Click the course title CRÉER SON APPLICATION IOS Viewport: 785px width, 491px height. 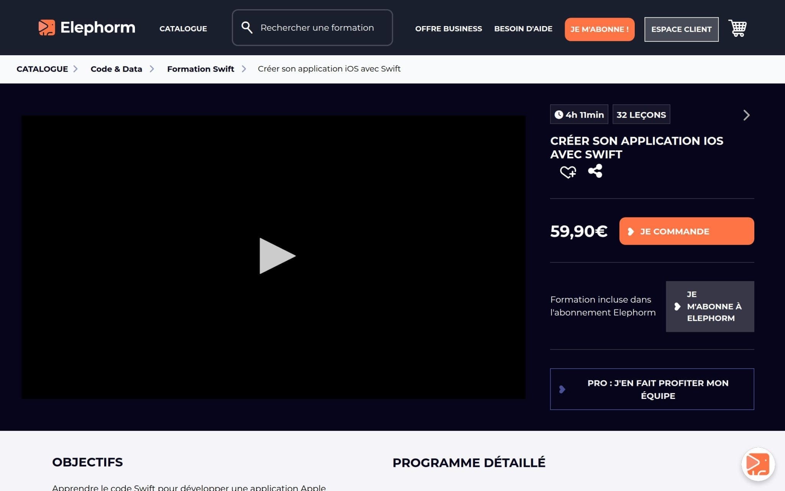637,148
